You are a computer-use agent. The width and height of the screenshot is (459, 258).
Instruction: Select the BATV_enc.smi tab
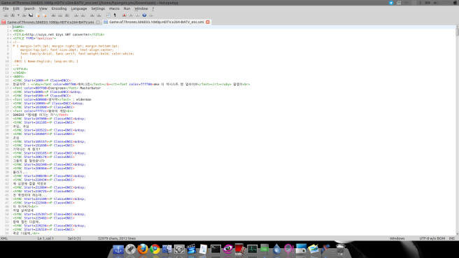pyautogui.click(x=156, y=22)
